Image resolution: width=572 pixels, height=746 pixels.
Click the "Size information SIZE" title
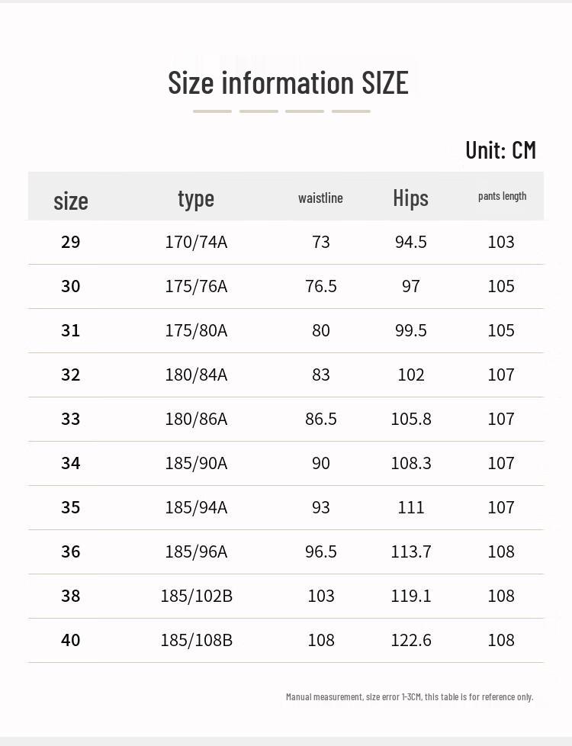[x=288, y=82]
